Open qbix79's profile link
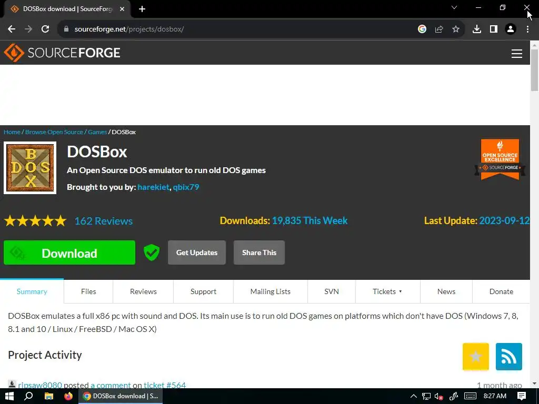The height and width of the screenshot is (404, 539). (186, 187)
